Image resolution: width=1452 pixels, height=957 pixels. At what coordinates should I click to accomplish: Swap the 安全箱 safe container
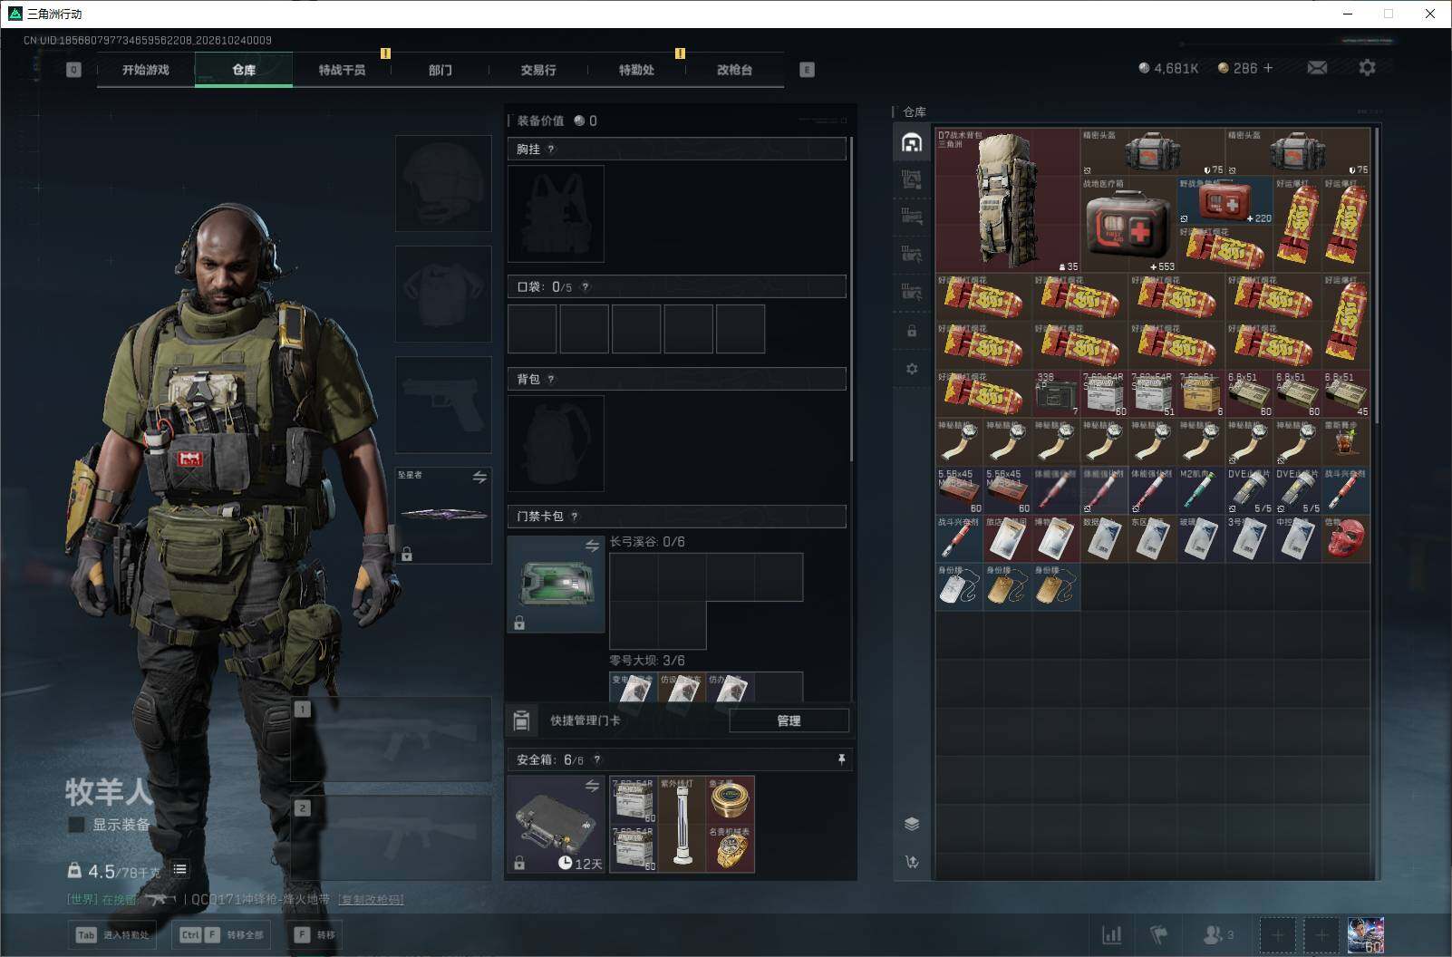click(x=592, y=786)
